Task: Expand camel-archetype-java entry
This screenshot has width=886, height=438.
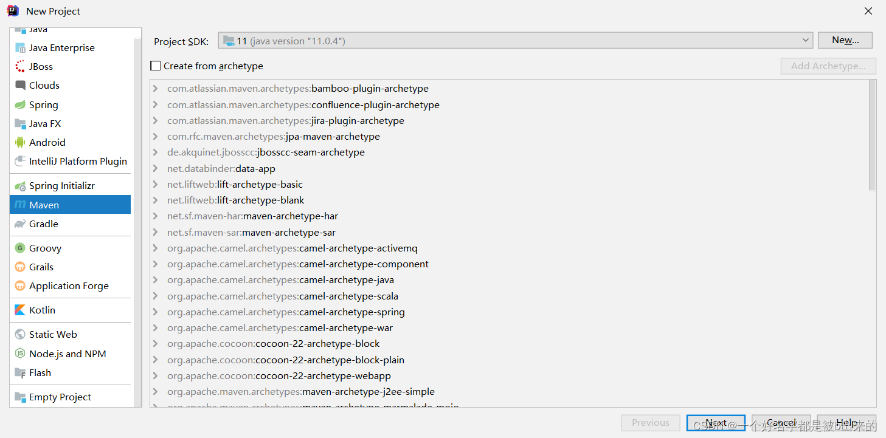Action: click(156, 280)
